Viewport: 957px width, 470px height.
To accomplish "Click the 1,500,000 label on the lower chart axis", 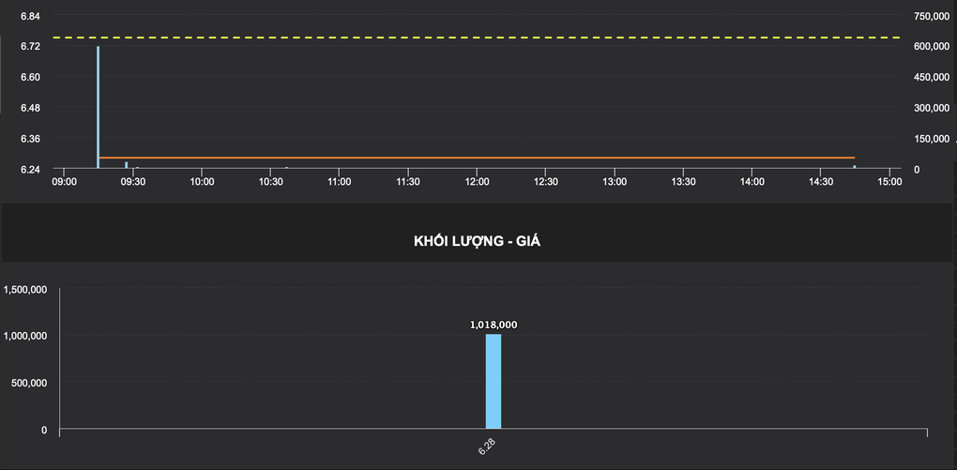I will 25,290.
